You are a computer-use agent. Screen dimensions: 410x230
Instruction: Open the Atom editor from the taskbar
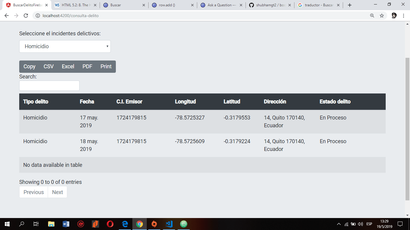click(184, 224)
